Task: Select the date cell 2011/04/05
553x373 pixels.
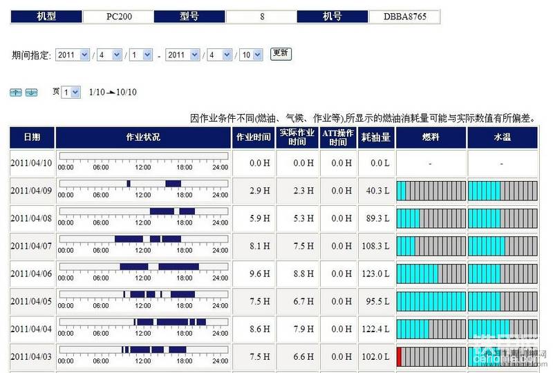Action: pyautogui.click(x=32, y=301)
